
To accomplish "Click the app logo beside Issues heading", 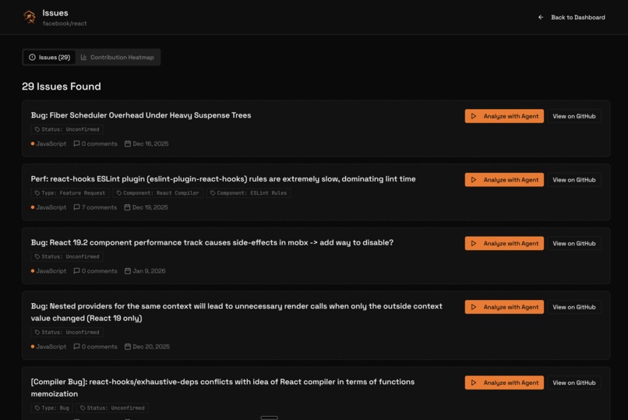I will tap(30, 17).
